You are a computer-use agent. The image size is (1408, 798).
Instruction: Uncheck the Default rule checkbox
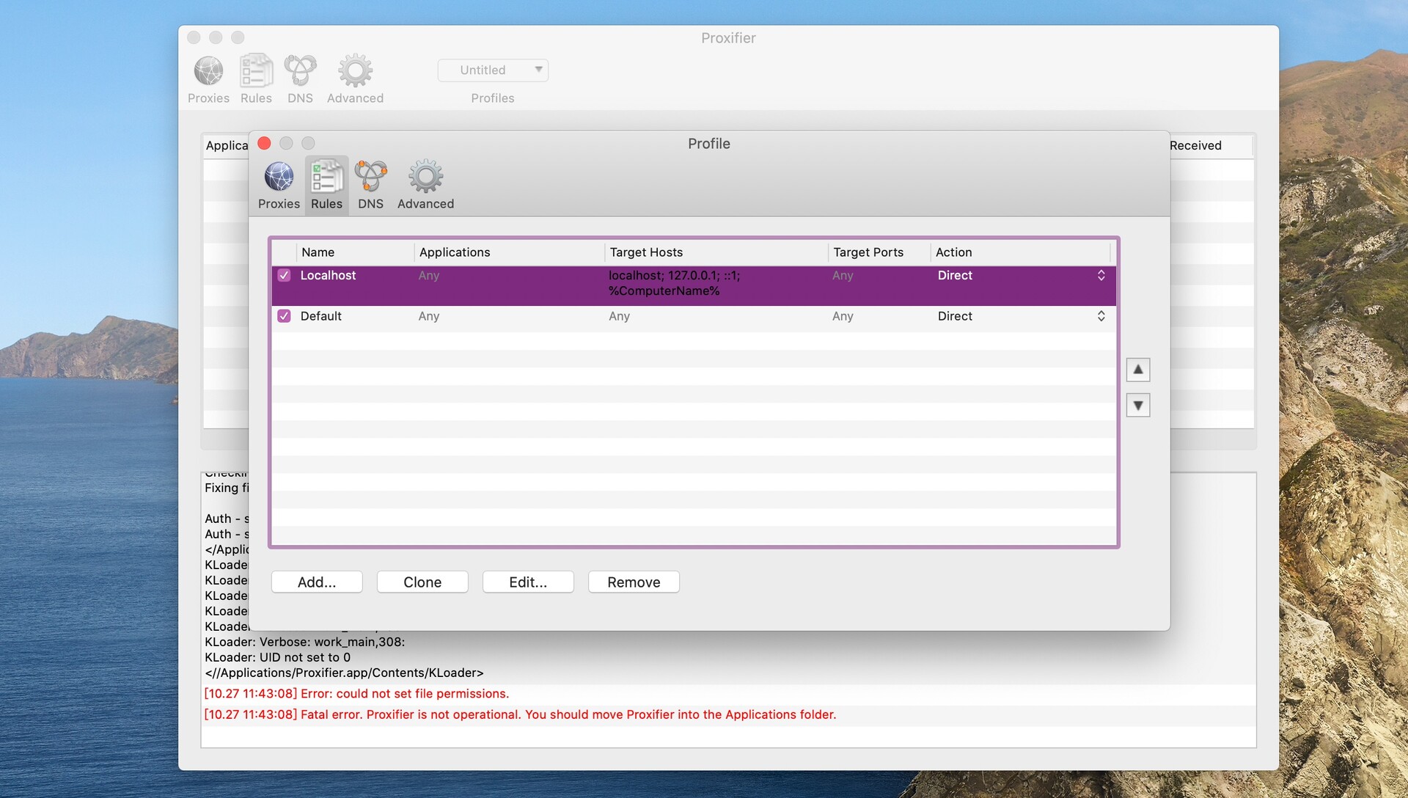point(284,316)
